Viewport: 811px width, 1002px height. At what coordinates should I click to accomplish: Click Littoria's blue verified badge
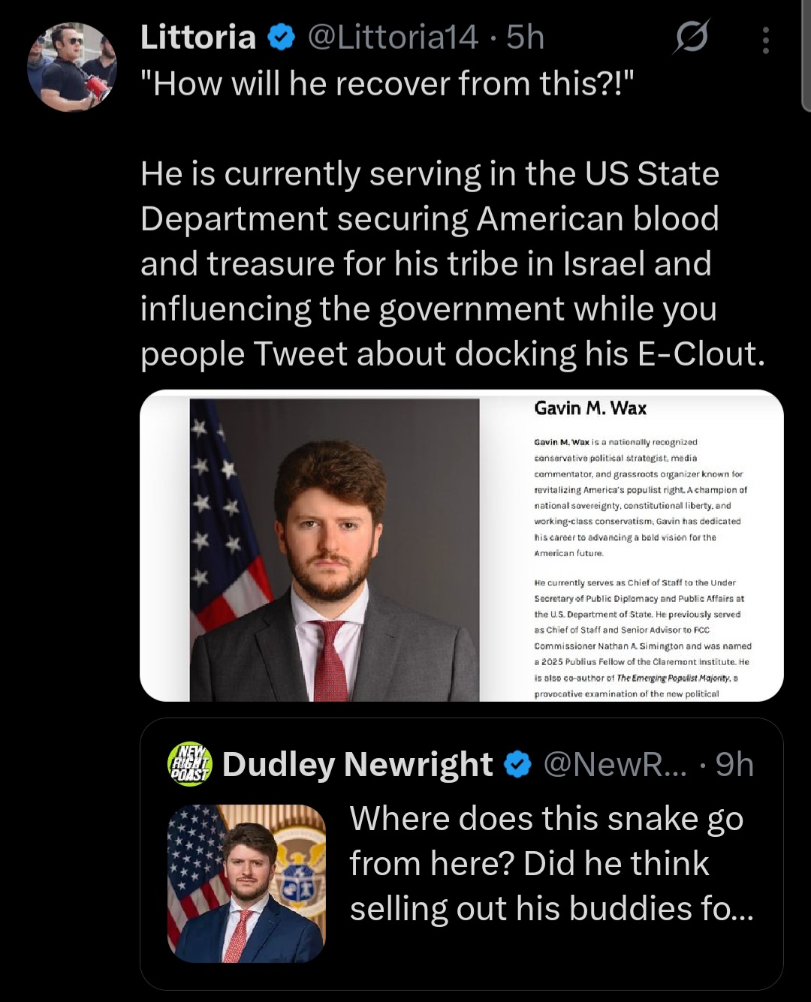click(282, 38)
